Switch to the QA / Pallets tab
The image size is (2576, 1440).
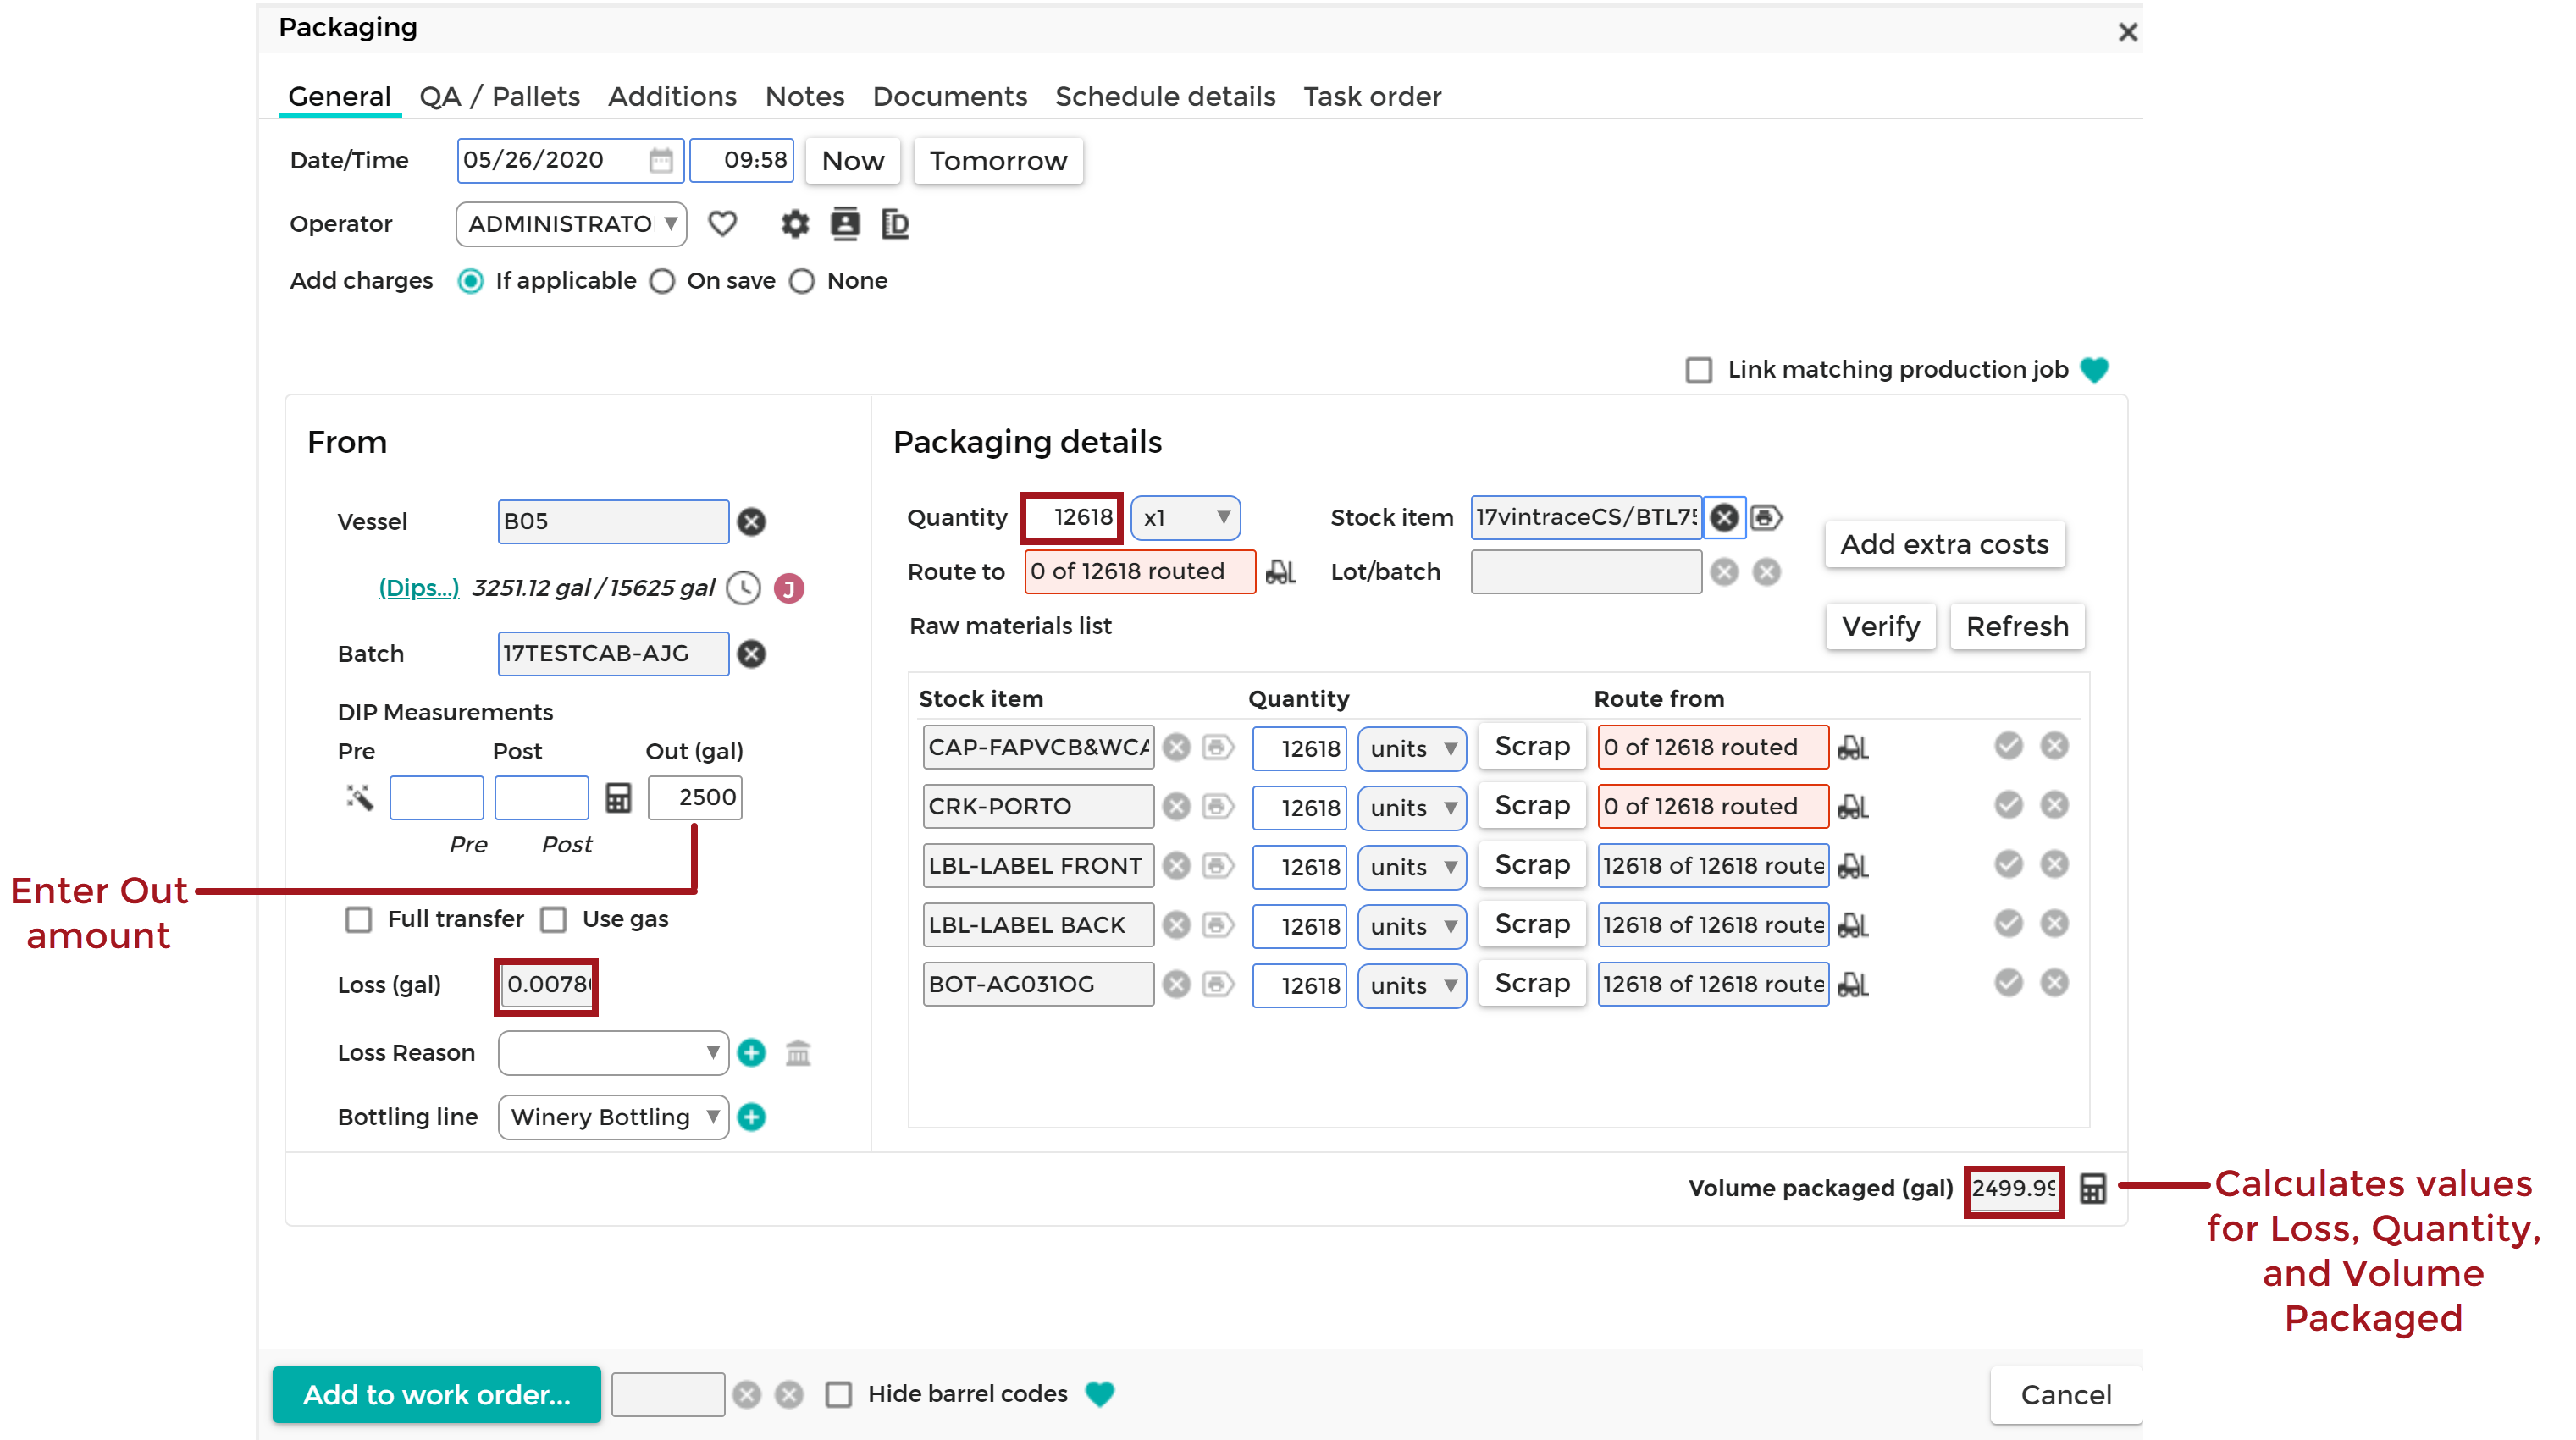click(499, 97)
